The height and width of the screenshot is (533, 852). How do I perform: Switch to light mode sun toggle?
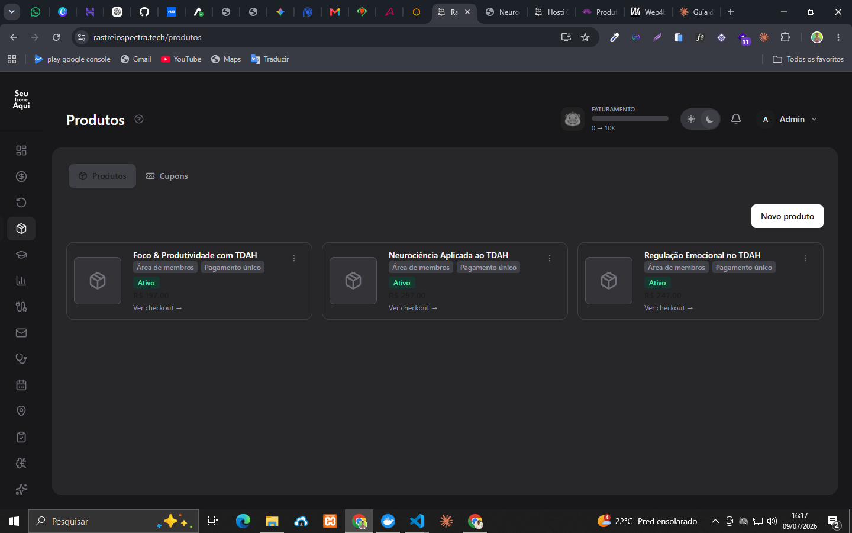point(691,119)
